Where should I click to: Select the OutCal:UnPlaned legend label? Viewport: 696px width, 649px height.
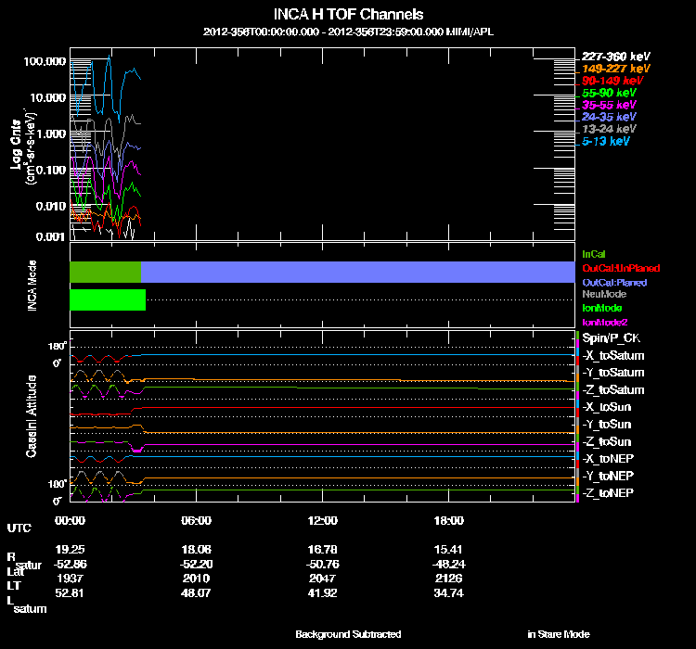pyautogui.click(x=620, y=267)
